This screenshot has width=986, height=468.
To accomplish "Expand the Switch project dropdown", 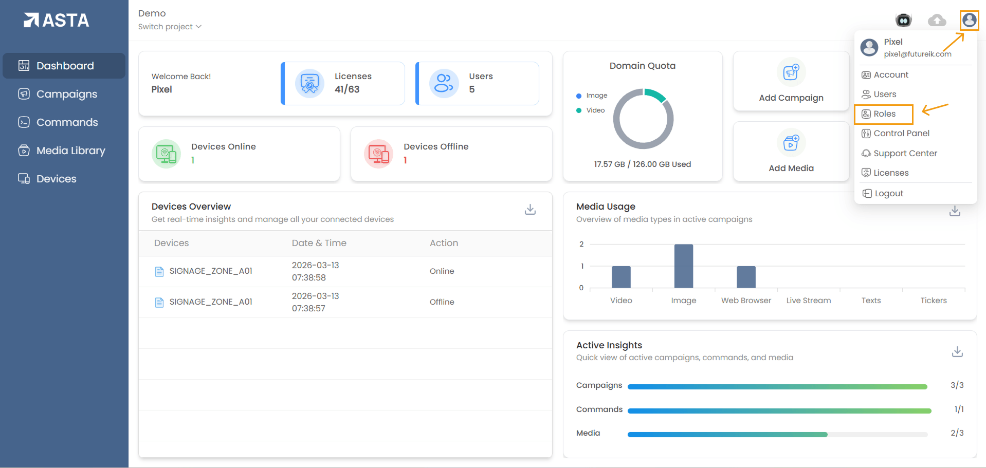I will 170,27.
